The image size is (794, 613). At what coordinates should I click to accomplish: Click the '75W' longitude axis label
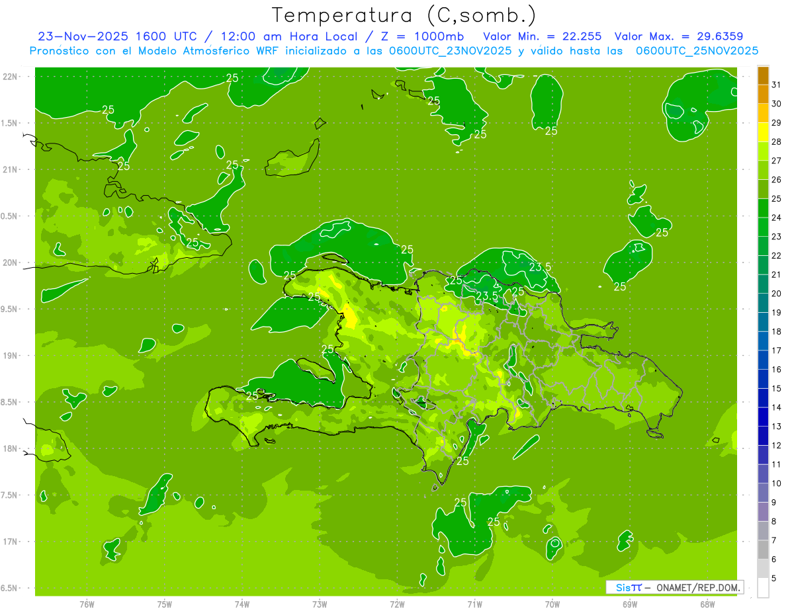click(x=165, y=604)
